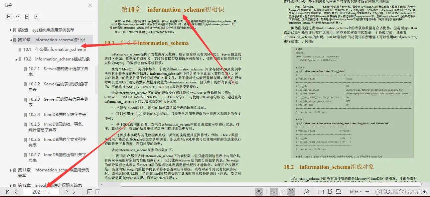Open bookmark 10.2.1 Server层的统计信息字典表
This screenshot has width=430, height=197.
click(x=58, y=71)
